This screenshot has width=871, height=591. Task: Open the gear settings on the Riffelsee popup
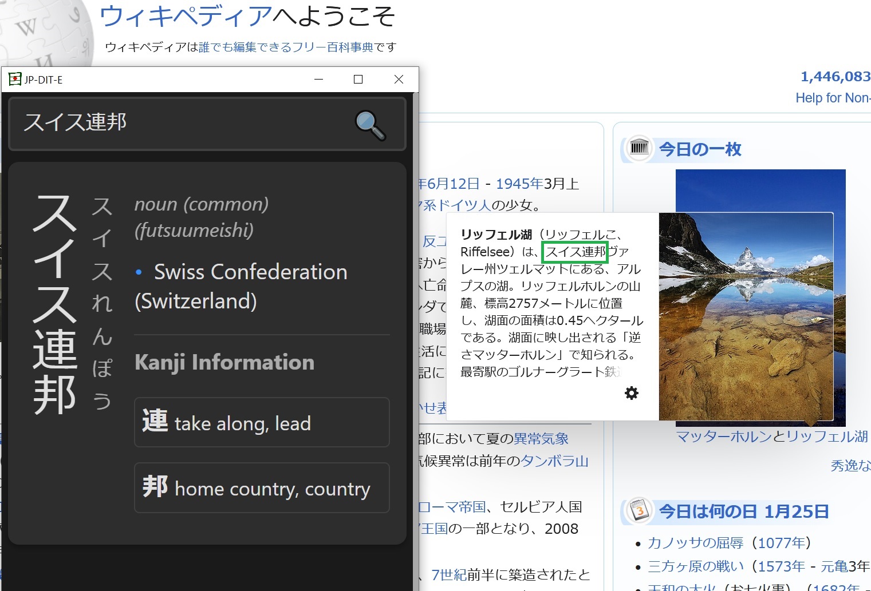[x=631, y=393]
